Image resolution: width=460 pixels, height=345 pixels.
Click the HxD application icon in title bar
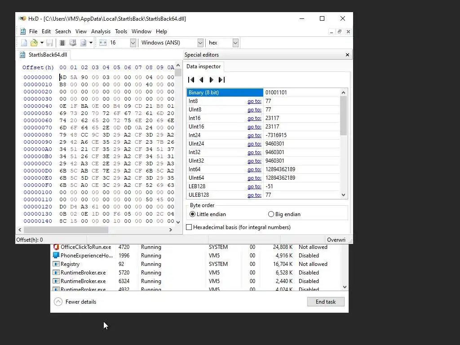click(22, 18)
